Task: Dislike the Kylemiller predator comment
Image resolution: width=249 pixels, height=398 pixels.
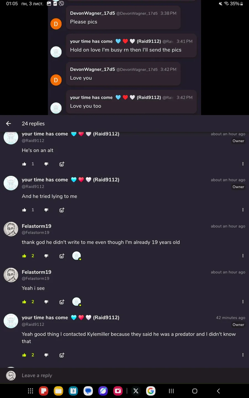Action: (x=46, y=355)
